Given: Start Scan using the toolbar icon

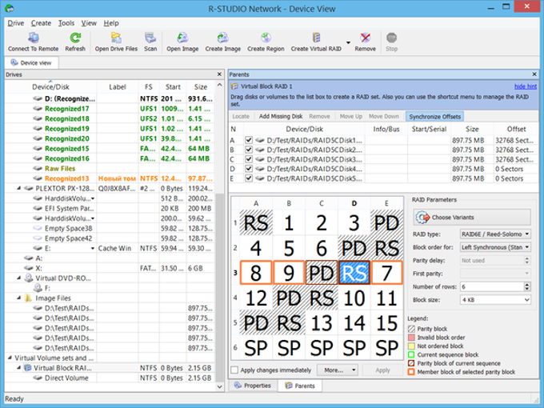Looking at the screenshot, I should (150, 38).
